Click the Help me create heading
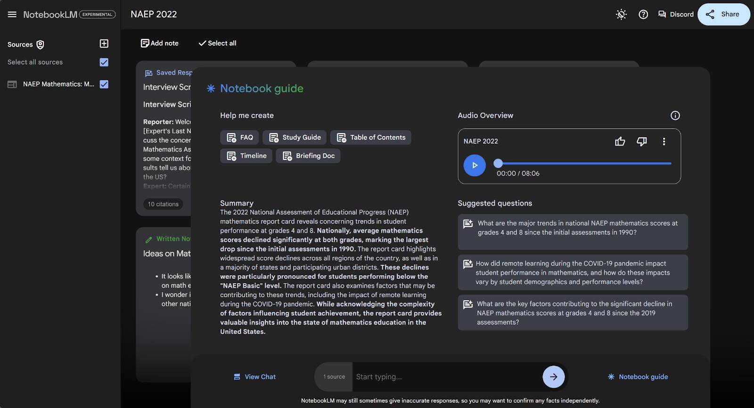The width and height of the screenshot is (754, 408). coord(247,115)
